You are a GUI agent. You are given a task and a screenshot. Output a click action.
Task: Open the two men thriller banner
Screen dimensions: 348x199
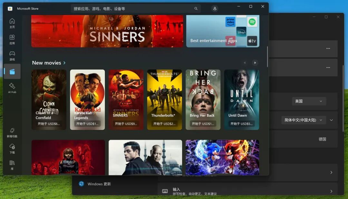[x=145, y=157]
